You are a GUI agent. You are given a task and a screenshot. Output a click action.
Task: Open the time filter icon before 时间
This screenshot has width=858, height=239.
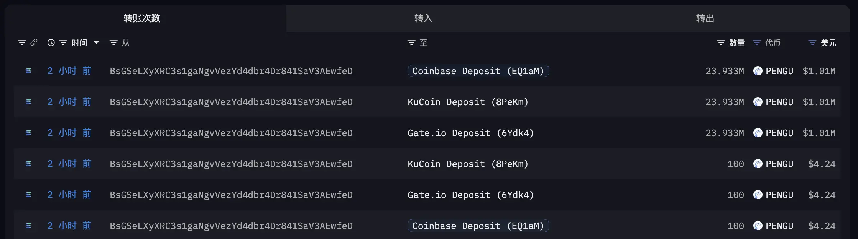(63, 42)
